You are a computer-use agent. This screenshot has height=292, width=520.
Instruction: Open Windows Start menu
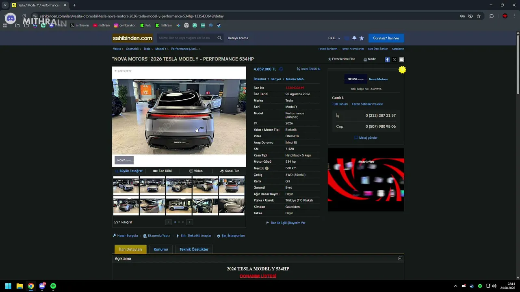point(8,286)
